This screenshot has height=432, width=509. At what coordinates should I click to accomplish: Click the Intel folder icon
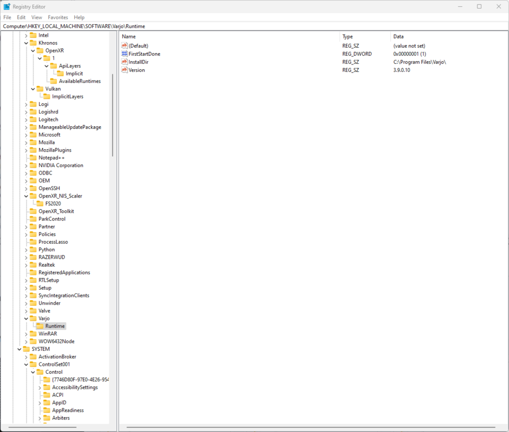click(x=33, y=35)
